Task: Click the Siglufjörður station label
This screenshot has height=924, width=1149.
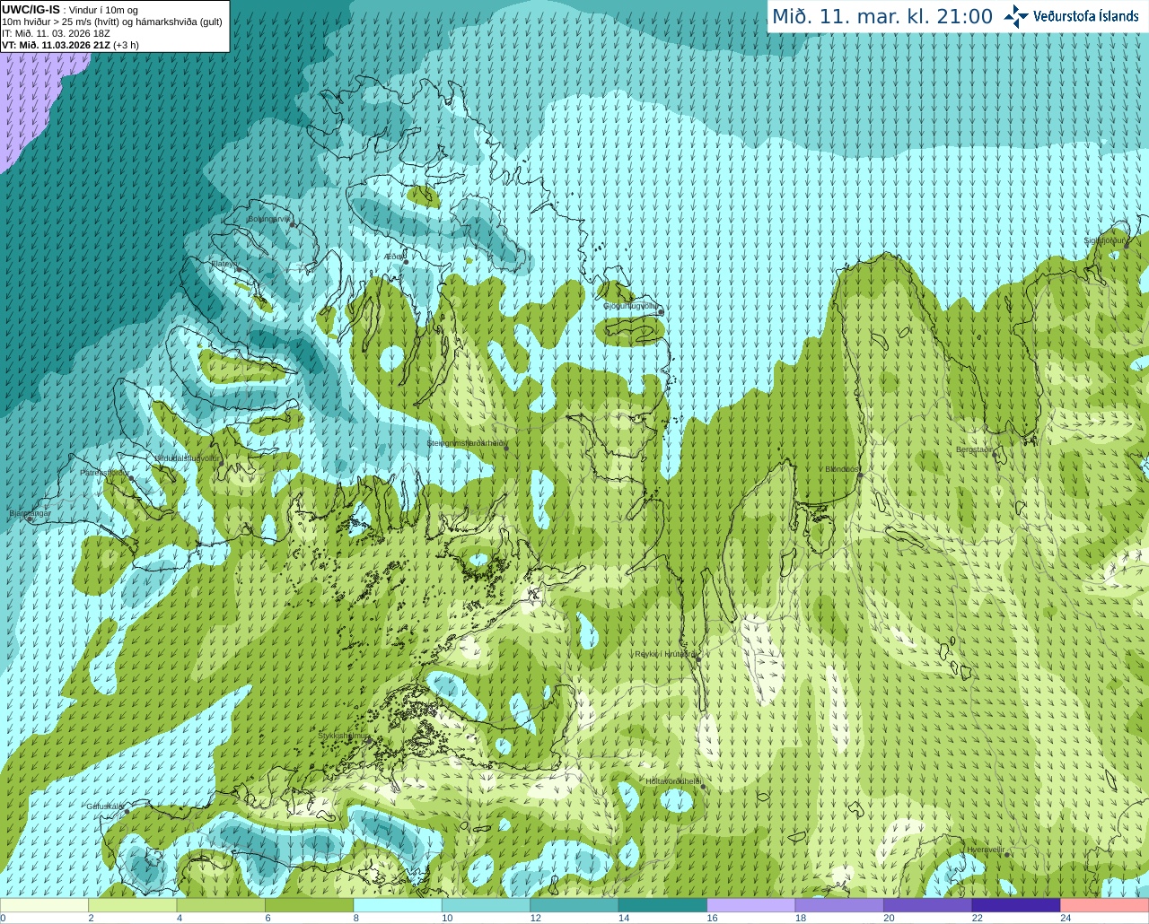Action: tap(1105, 240)
